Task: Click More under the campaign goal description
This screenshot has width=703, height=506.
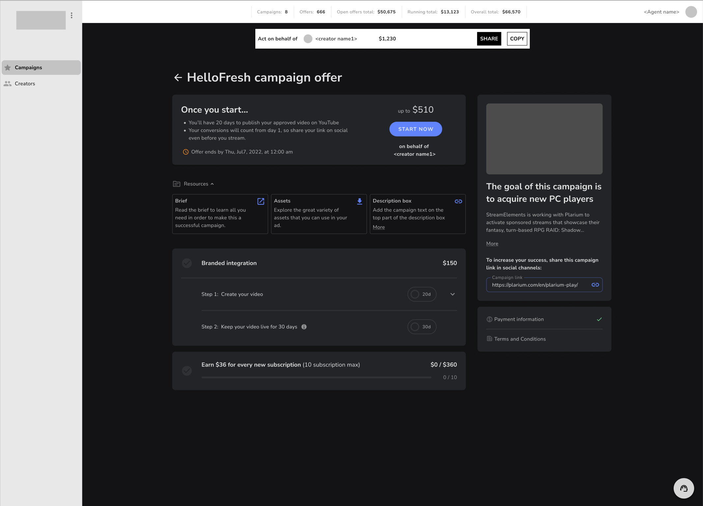Action: [492, 243]
